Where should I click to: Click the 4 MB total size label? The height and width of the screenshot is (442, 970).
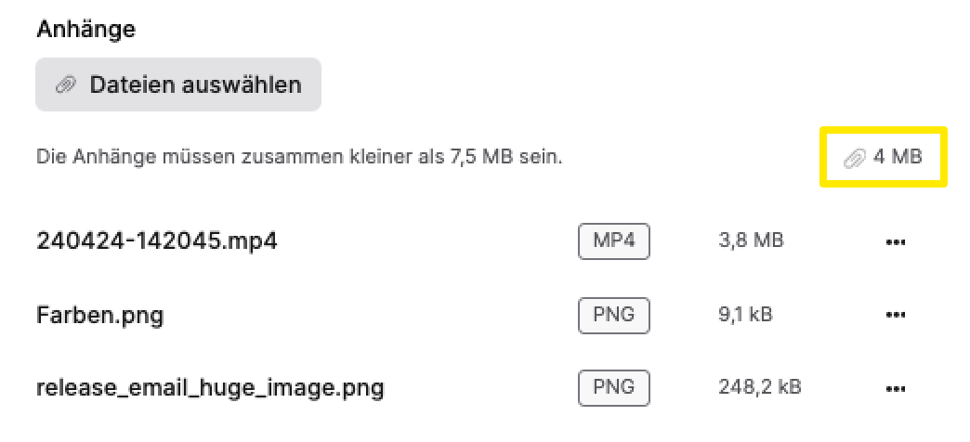tap(898, 157)
